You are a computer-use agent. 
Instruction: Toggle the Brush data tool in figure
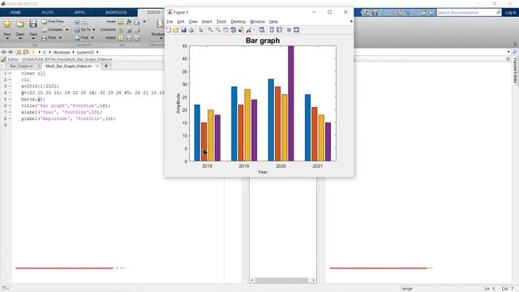click(249, 30)
